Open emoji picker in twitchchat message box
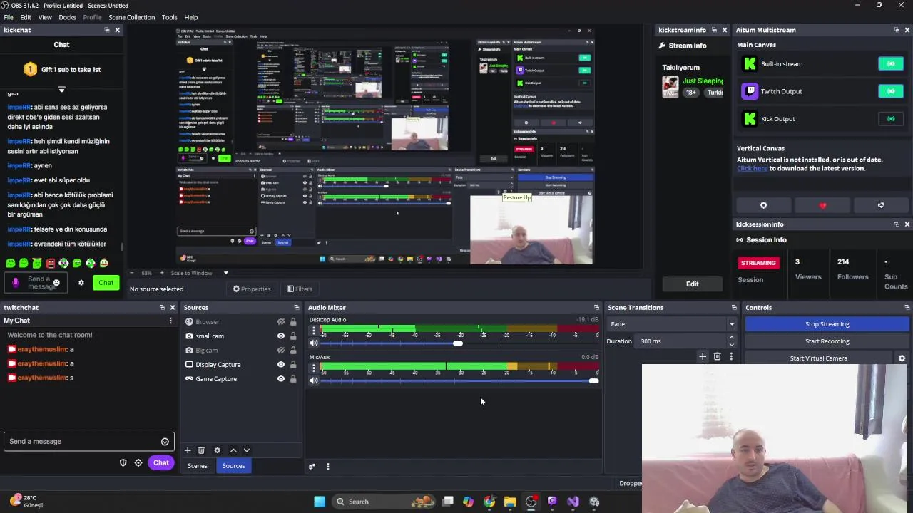 pyautogui.click(x=165, y=442)
